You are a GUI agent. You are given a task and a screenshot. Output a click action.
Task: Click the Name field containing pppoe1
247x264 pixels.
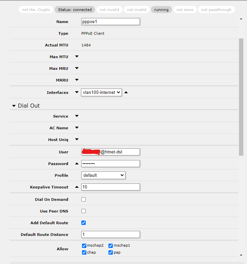[110, 22]
